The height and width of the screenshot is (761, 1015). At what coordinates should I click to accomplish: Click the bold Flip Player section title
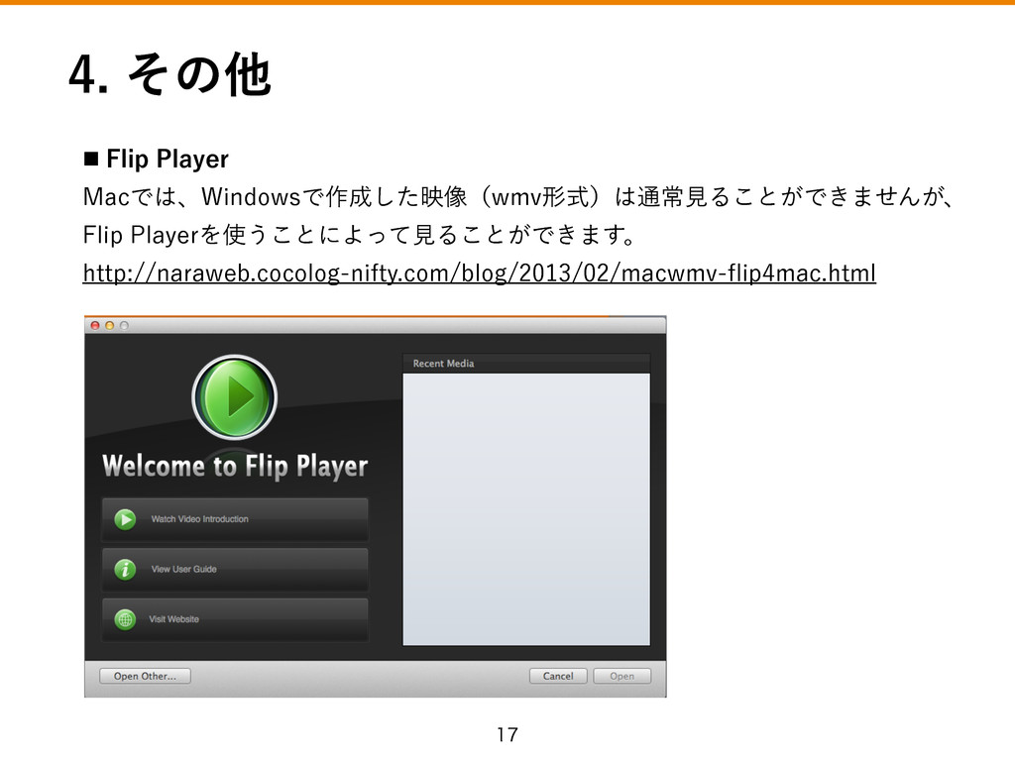point(167,160)
